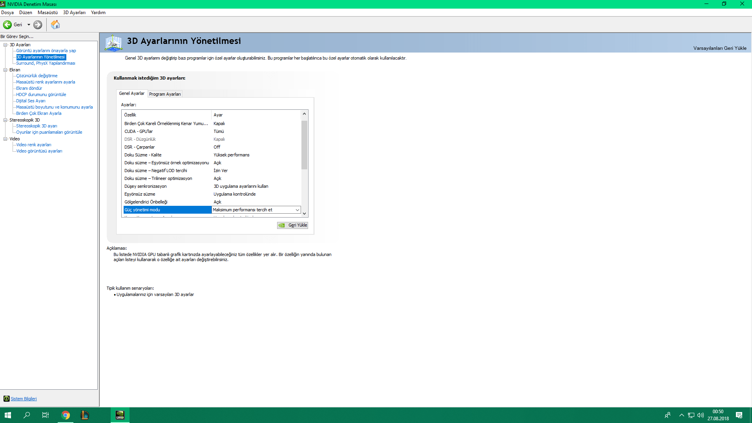Click the settings list scroll down arrow
Viewport: 752px width, 423px height.
point(304,213)
